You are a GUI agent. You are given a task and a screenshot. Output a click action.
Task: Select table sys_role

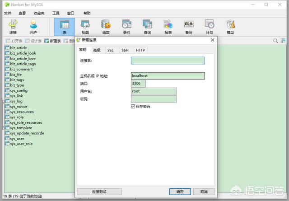[x=14, y=117]
